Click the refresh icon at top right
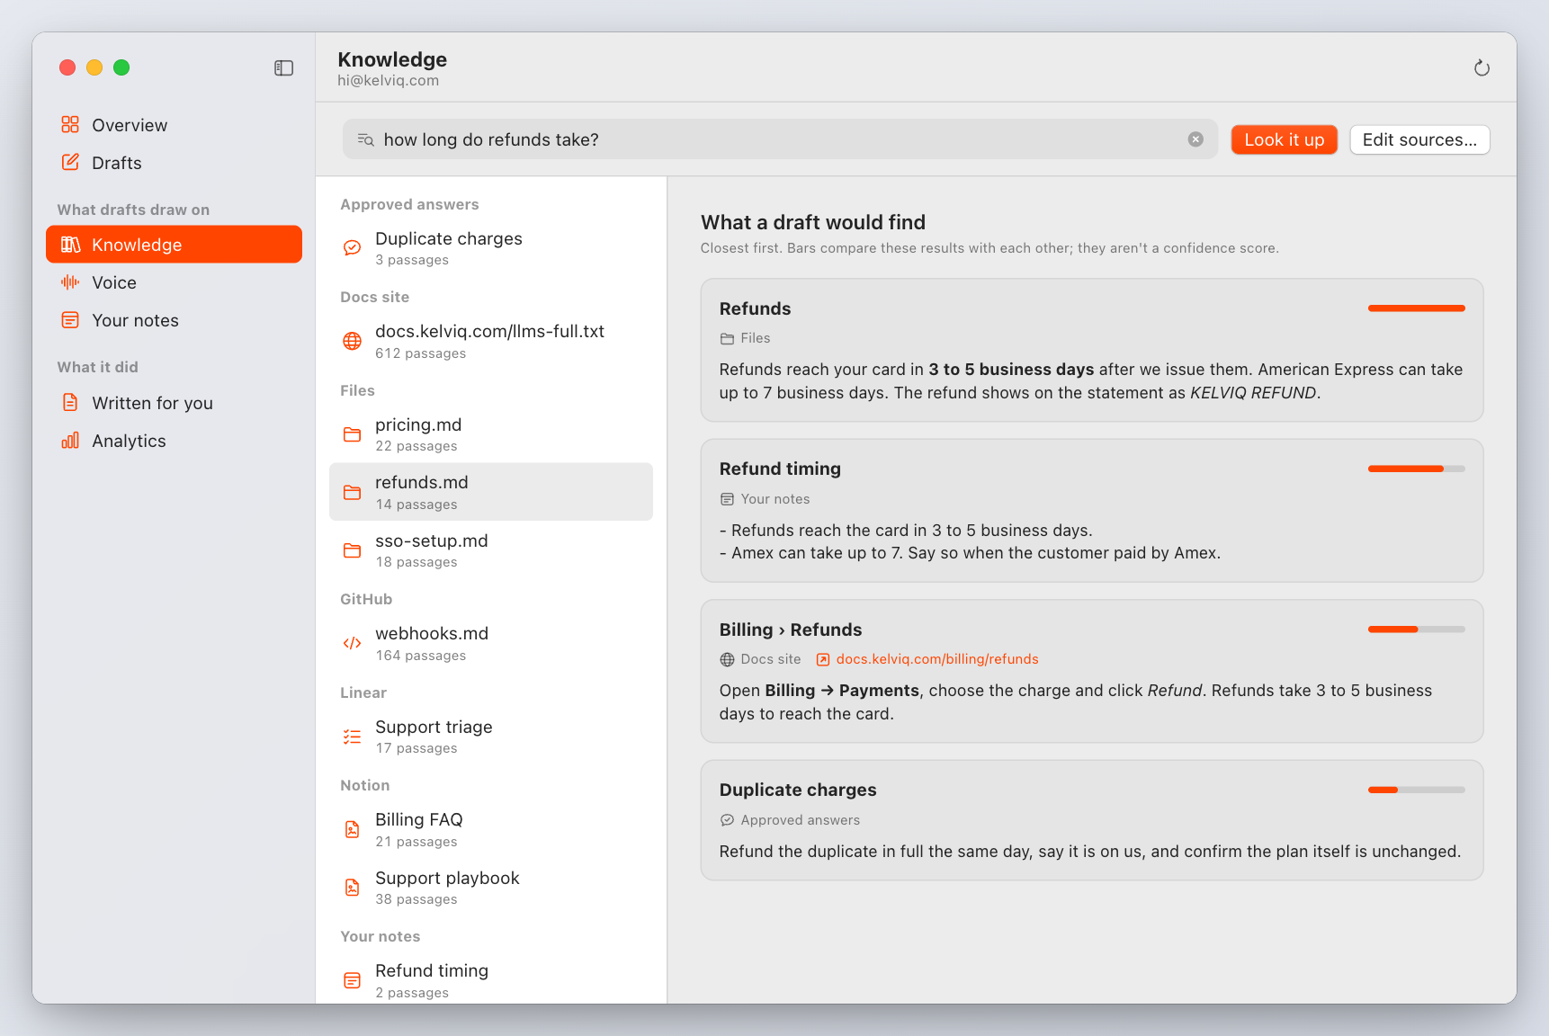This screenshot has width=1549, height=1036. click(x=1482, y=68)
